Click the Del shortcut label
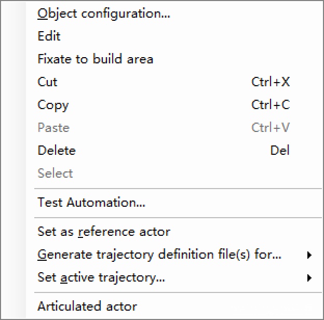Viewport: 324px width, 320px height. coord(280,151)
